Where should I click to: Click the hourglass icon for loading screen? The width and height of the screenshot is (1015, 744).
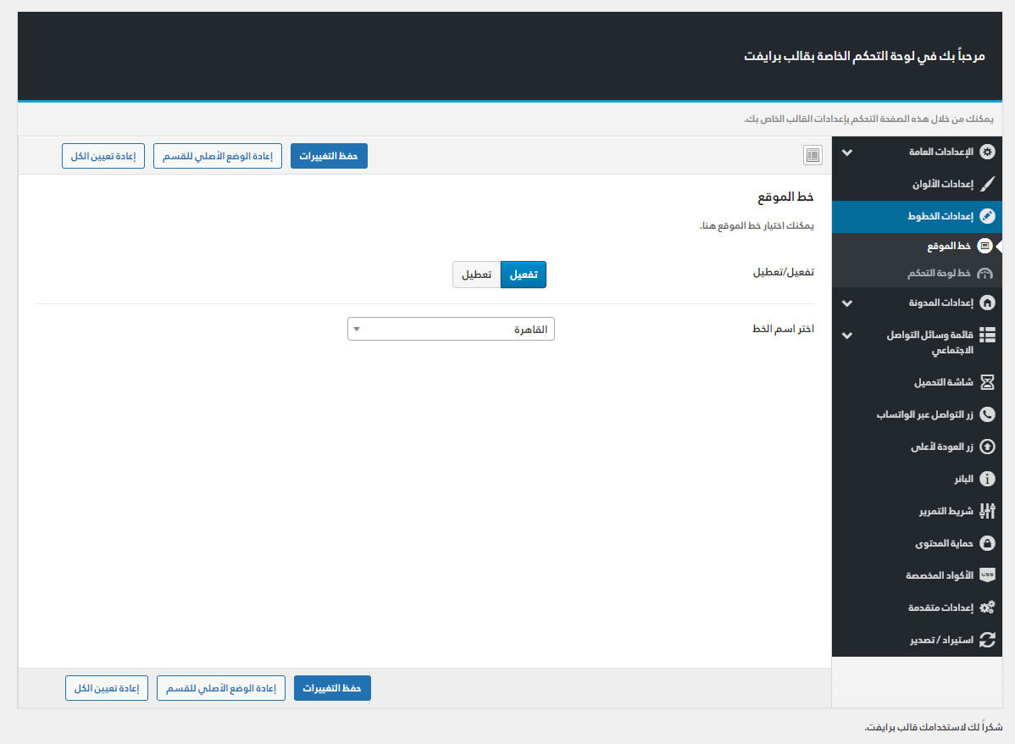click(x=986, y=382)
